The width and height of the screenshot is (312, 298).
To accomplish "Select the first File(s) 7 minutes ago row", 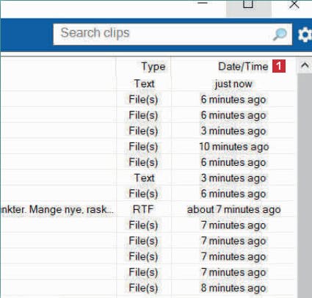I will (147, 225).
